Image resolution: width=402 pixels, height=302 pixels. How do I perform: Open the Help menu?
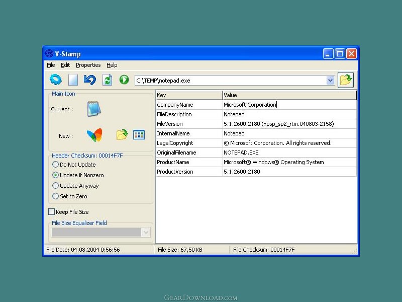[x=112, y=65]
